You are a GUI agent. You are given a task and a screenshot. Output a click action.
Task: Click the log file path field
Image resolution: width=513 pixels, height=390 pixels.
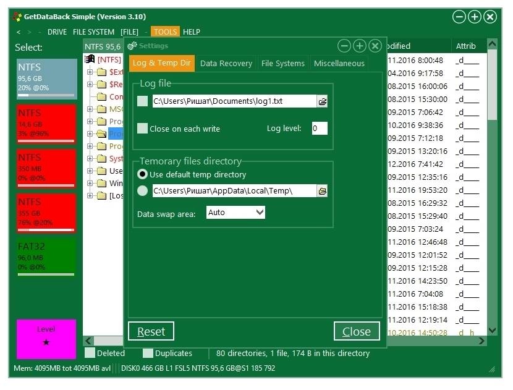234,101
